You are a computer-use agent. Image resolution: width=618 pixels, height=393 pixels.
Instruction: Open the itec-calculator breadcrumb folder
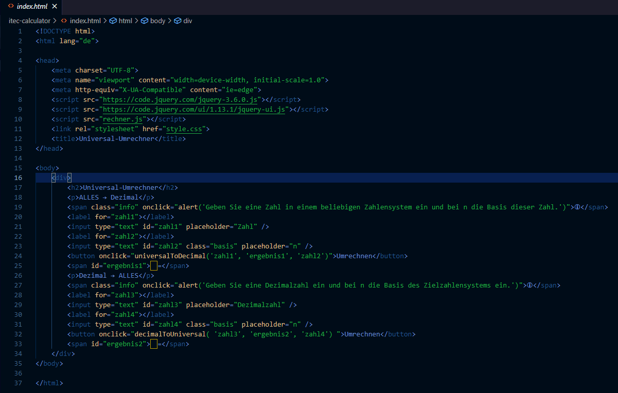coord(30,21)
